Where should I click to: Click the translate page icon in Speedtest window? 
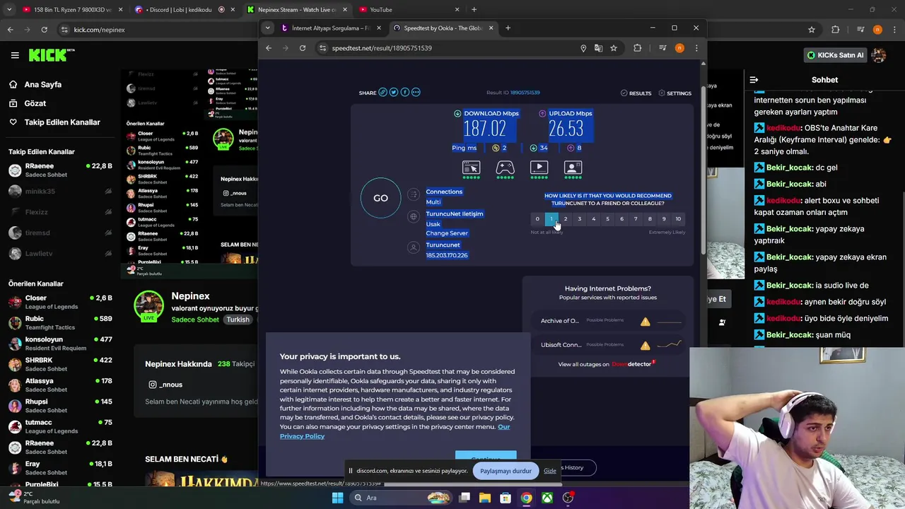[x=598, y=48]
